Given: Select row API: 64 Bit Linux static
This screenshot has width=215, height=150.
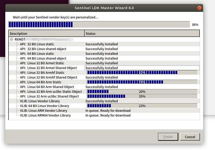Looking at the screenshot, I should [104, 54].
